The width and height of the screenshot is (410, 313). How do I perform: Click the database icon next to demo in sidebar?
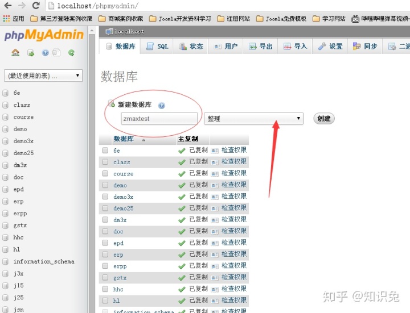[x=5, y=129]
